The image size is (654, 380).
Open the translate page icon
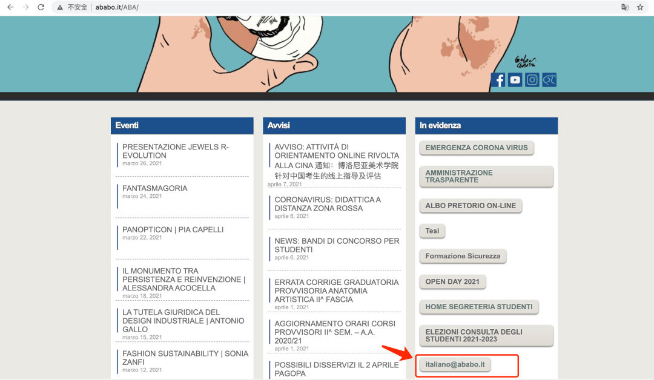coord(624,7)
